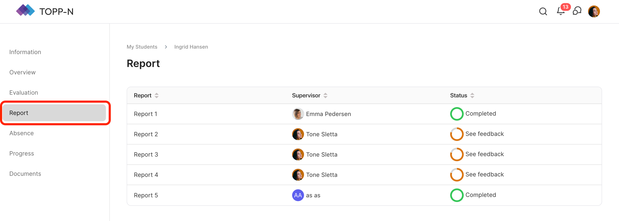Open See feedback for Report 4
Image resolution: width=619 pixels, height=221 pixels.
pos(484,175)
